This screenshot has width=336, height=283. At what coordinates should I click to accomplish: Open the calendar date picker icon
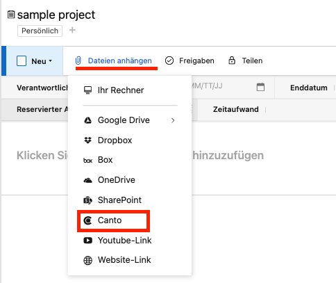pos(260,87)
